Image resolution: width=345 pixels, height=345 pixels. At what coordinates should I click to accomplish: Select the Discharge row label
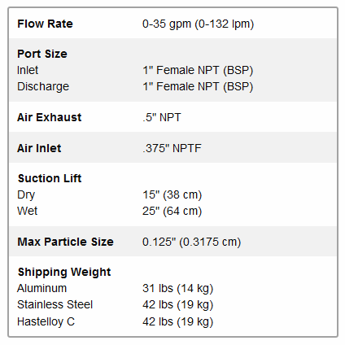(43, 87)
